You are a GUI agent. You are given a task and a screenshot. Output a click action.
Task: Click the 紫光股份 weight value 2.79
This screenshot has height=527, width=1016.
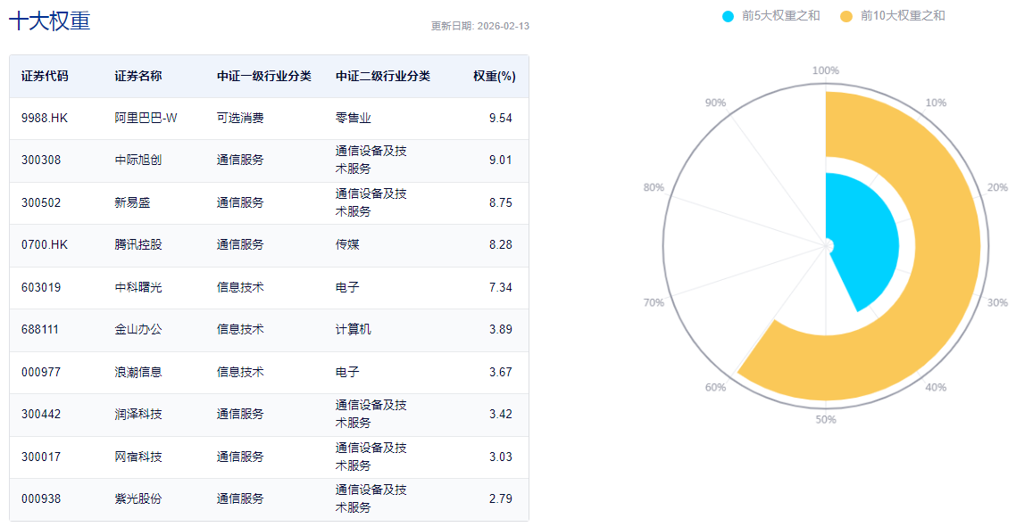(501, 499)
